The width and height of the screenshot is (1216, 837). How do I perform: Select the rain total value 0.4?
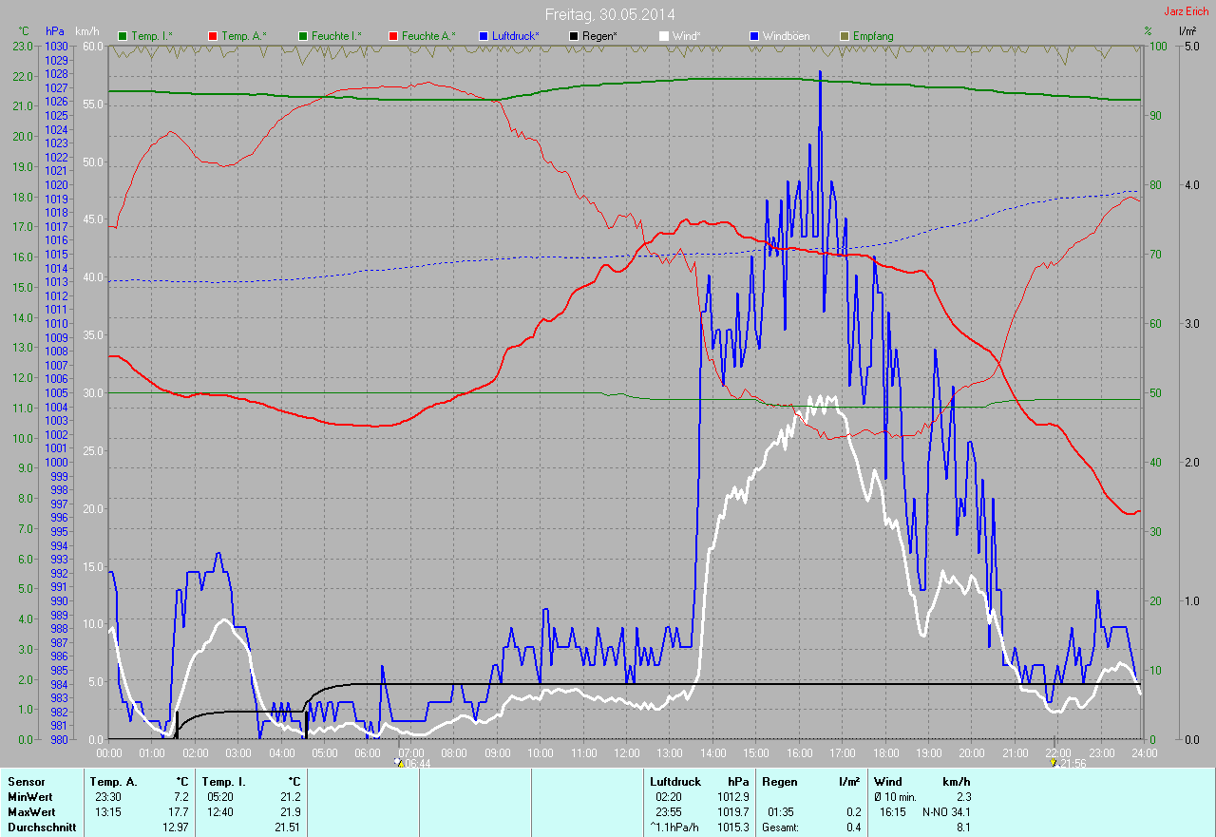[x=853, y=827]
